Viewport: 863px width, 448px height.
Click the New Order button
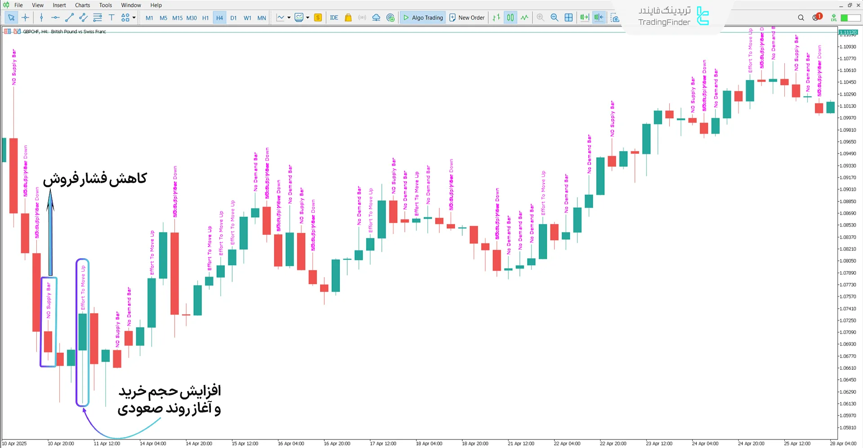coord(467,17)
